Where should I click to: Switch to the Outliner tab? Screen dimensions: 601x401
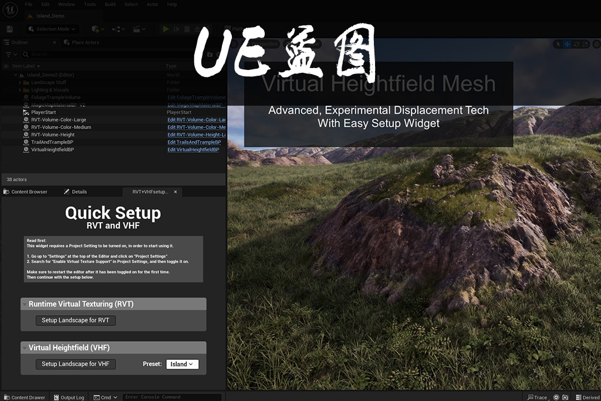click(x=19, y=42)
